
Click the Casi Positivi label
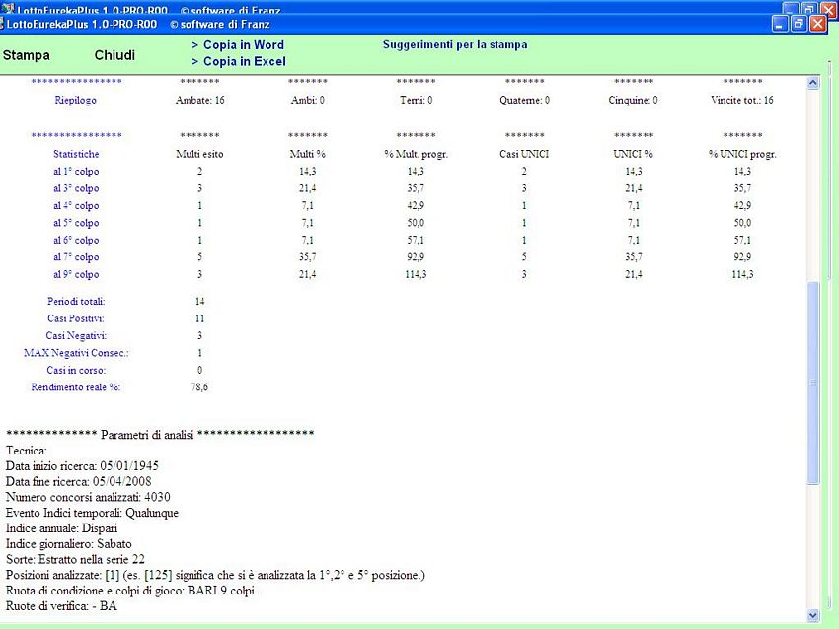pos(76,318)
